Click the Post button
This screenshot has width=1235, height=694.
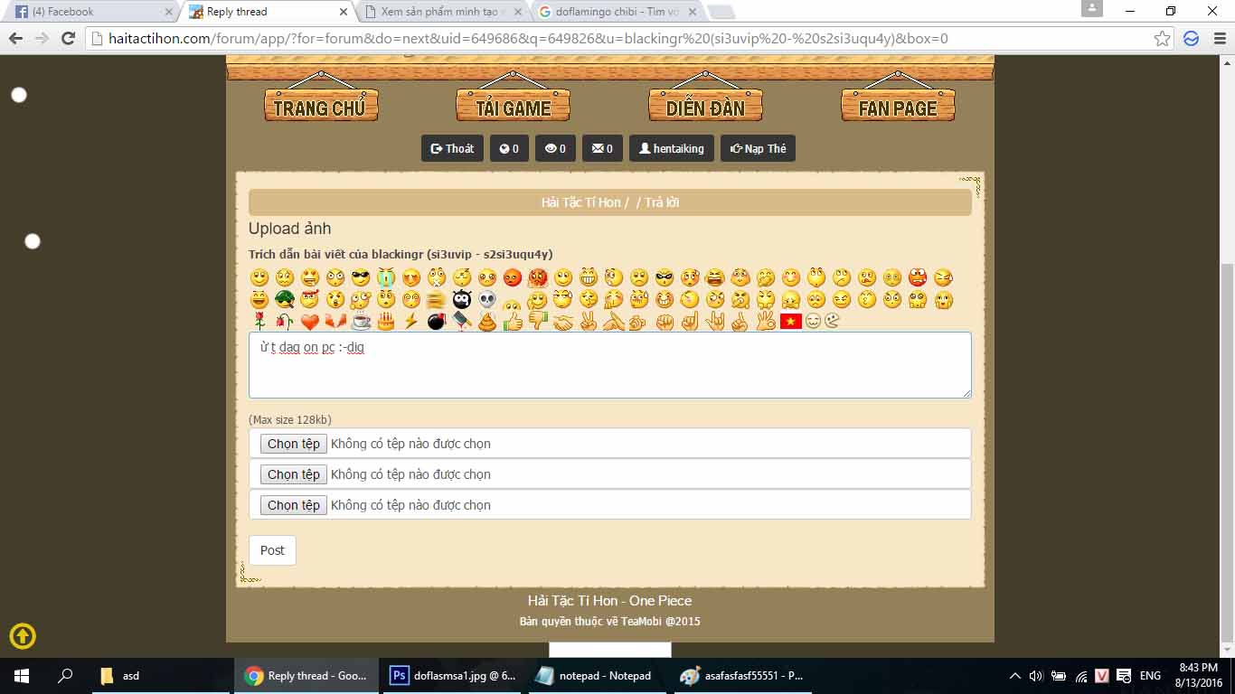point(272,550)
